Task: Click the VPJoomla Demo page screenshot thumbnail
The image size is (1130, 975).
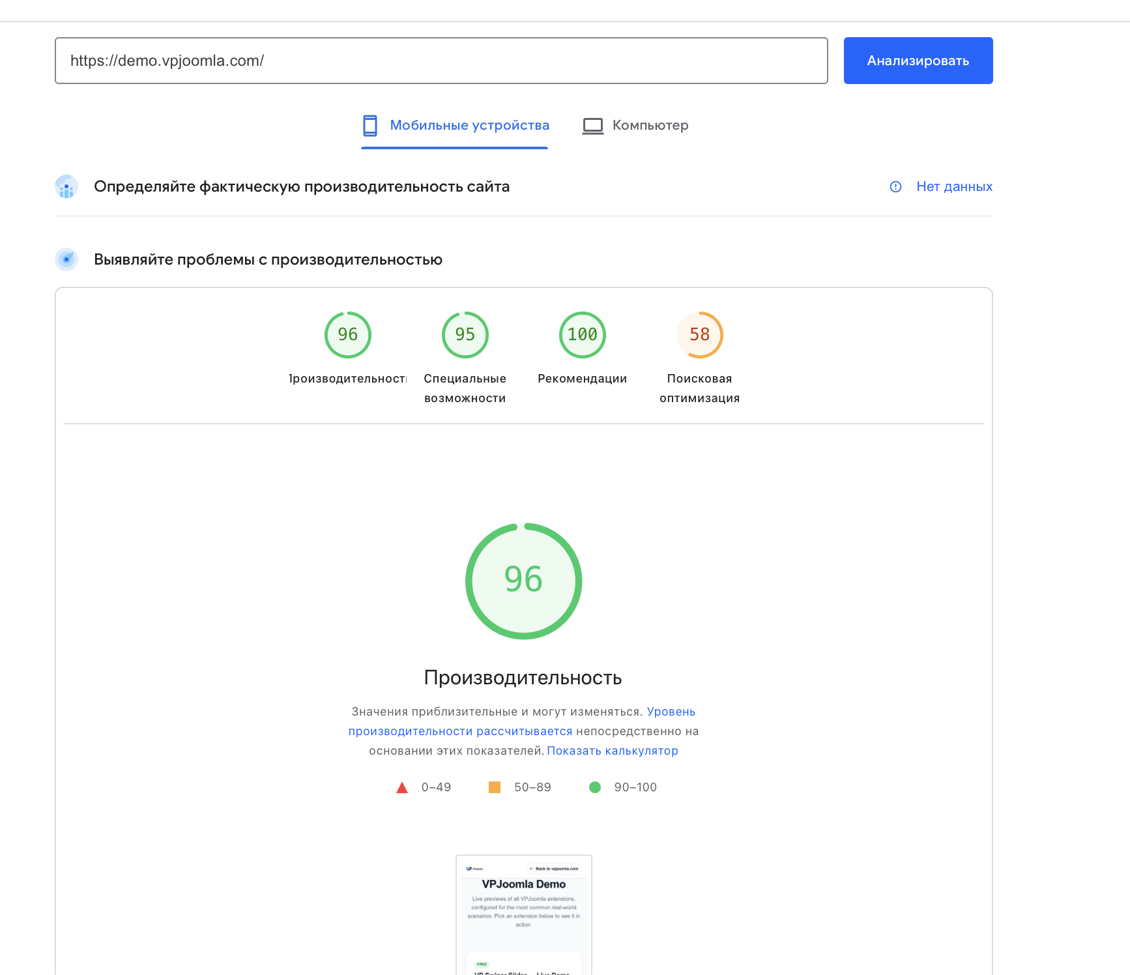Action: click(524, 915)
